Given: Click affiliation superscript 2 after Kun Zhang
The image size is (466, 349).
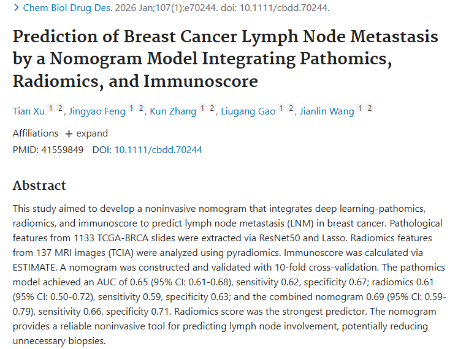Looking at the screenshot, I should pos(212,108).
